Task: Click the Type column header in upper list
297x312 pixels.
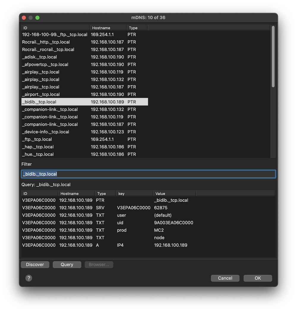Action: click(x=137, y=28)
